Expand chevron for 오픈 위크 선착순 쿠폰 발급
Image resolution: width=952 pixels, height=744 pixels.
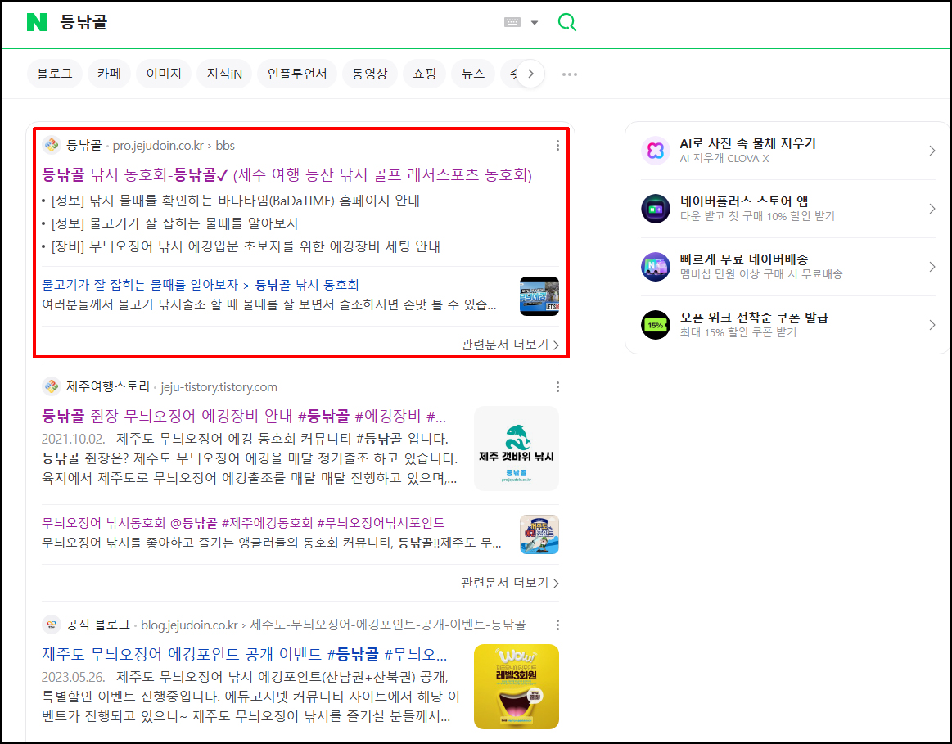click(932, 325)
